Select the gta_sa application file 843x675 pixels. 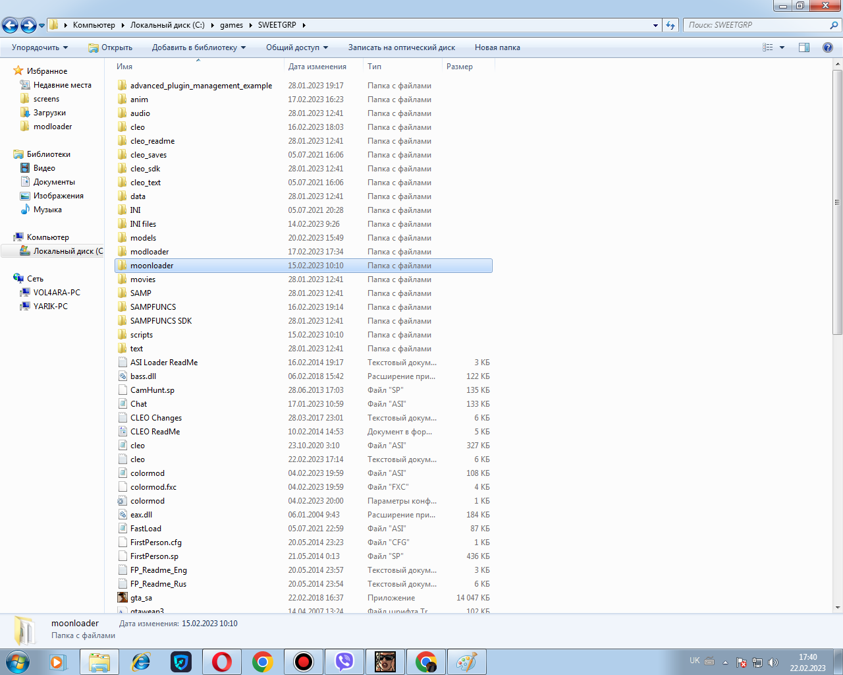pyautogui.click(x=141, y=598)
